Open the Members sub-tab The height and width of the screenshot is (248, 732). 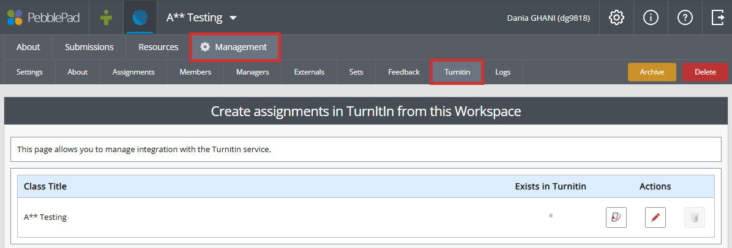[x=195, y=72]
